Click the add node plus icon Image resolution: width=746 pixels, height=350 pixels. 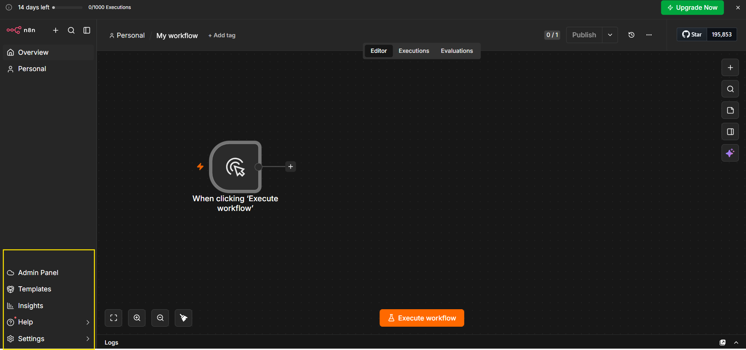point(730,68)
